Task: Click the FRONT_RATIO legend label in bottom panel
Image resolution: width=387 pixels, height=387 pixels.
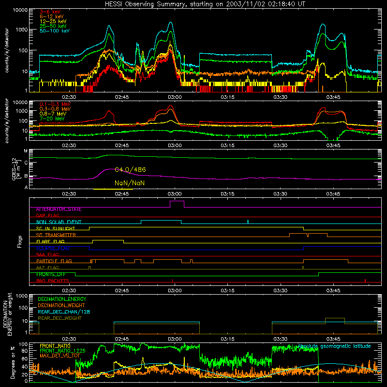Action: pos(55,346)
